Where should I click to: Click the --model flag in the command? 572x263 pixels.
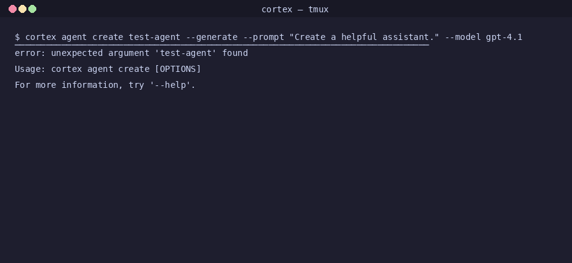463,37
